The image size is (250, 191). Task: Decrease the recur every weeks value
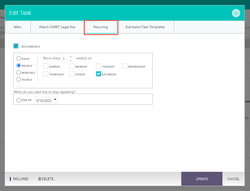tap(71, 60)
